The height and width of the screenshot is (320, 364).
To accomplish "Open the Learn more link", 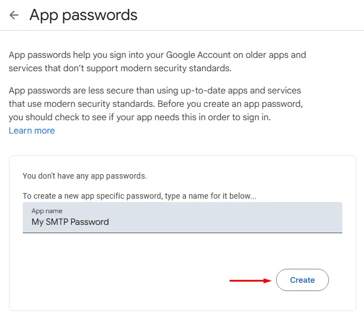I will tap(32, 131).
